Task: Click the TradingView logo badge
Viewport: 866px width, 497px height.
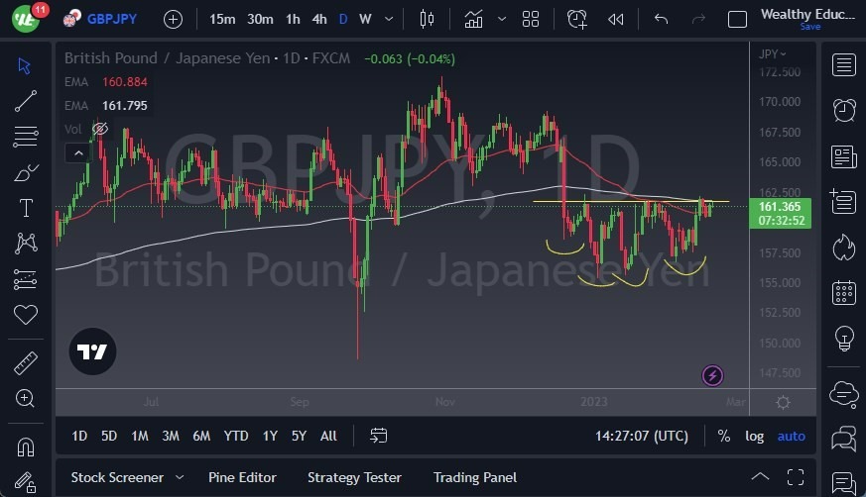Action: coord(92,351)
